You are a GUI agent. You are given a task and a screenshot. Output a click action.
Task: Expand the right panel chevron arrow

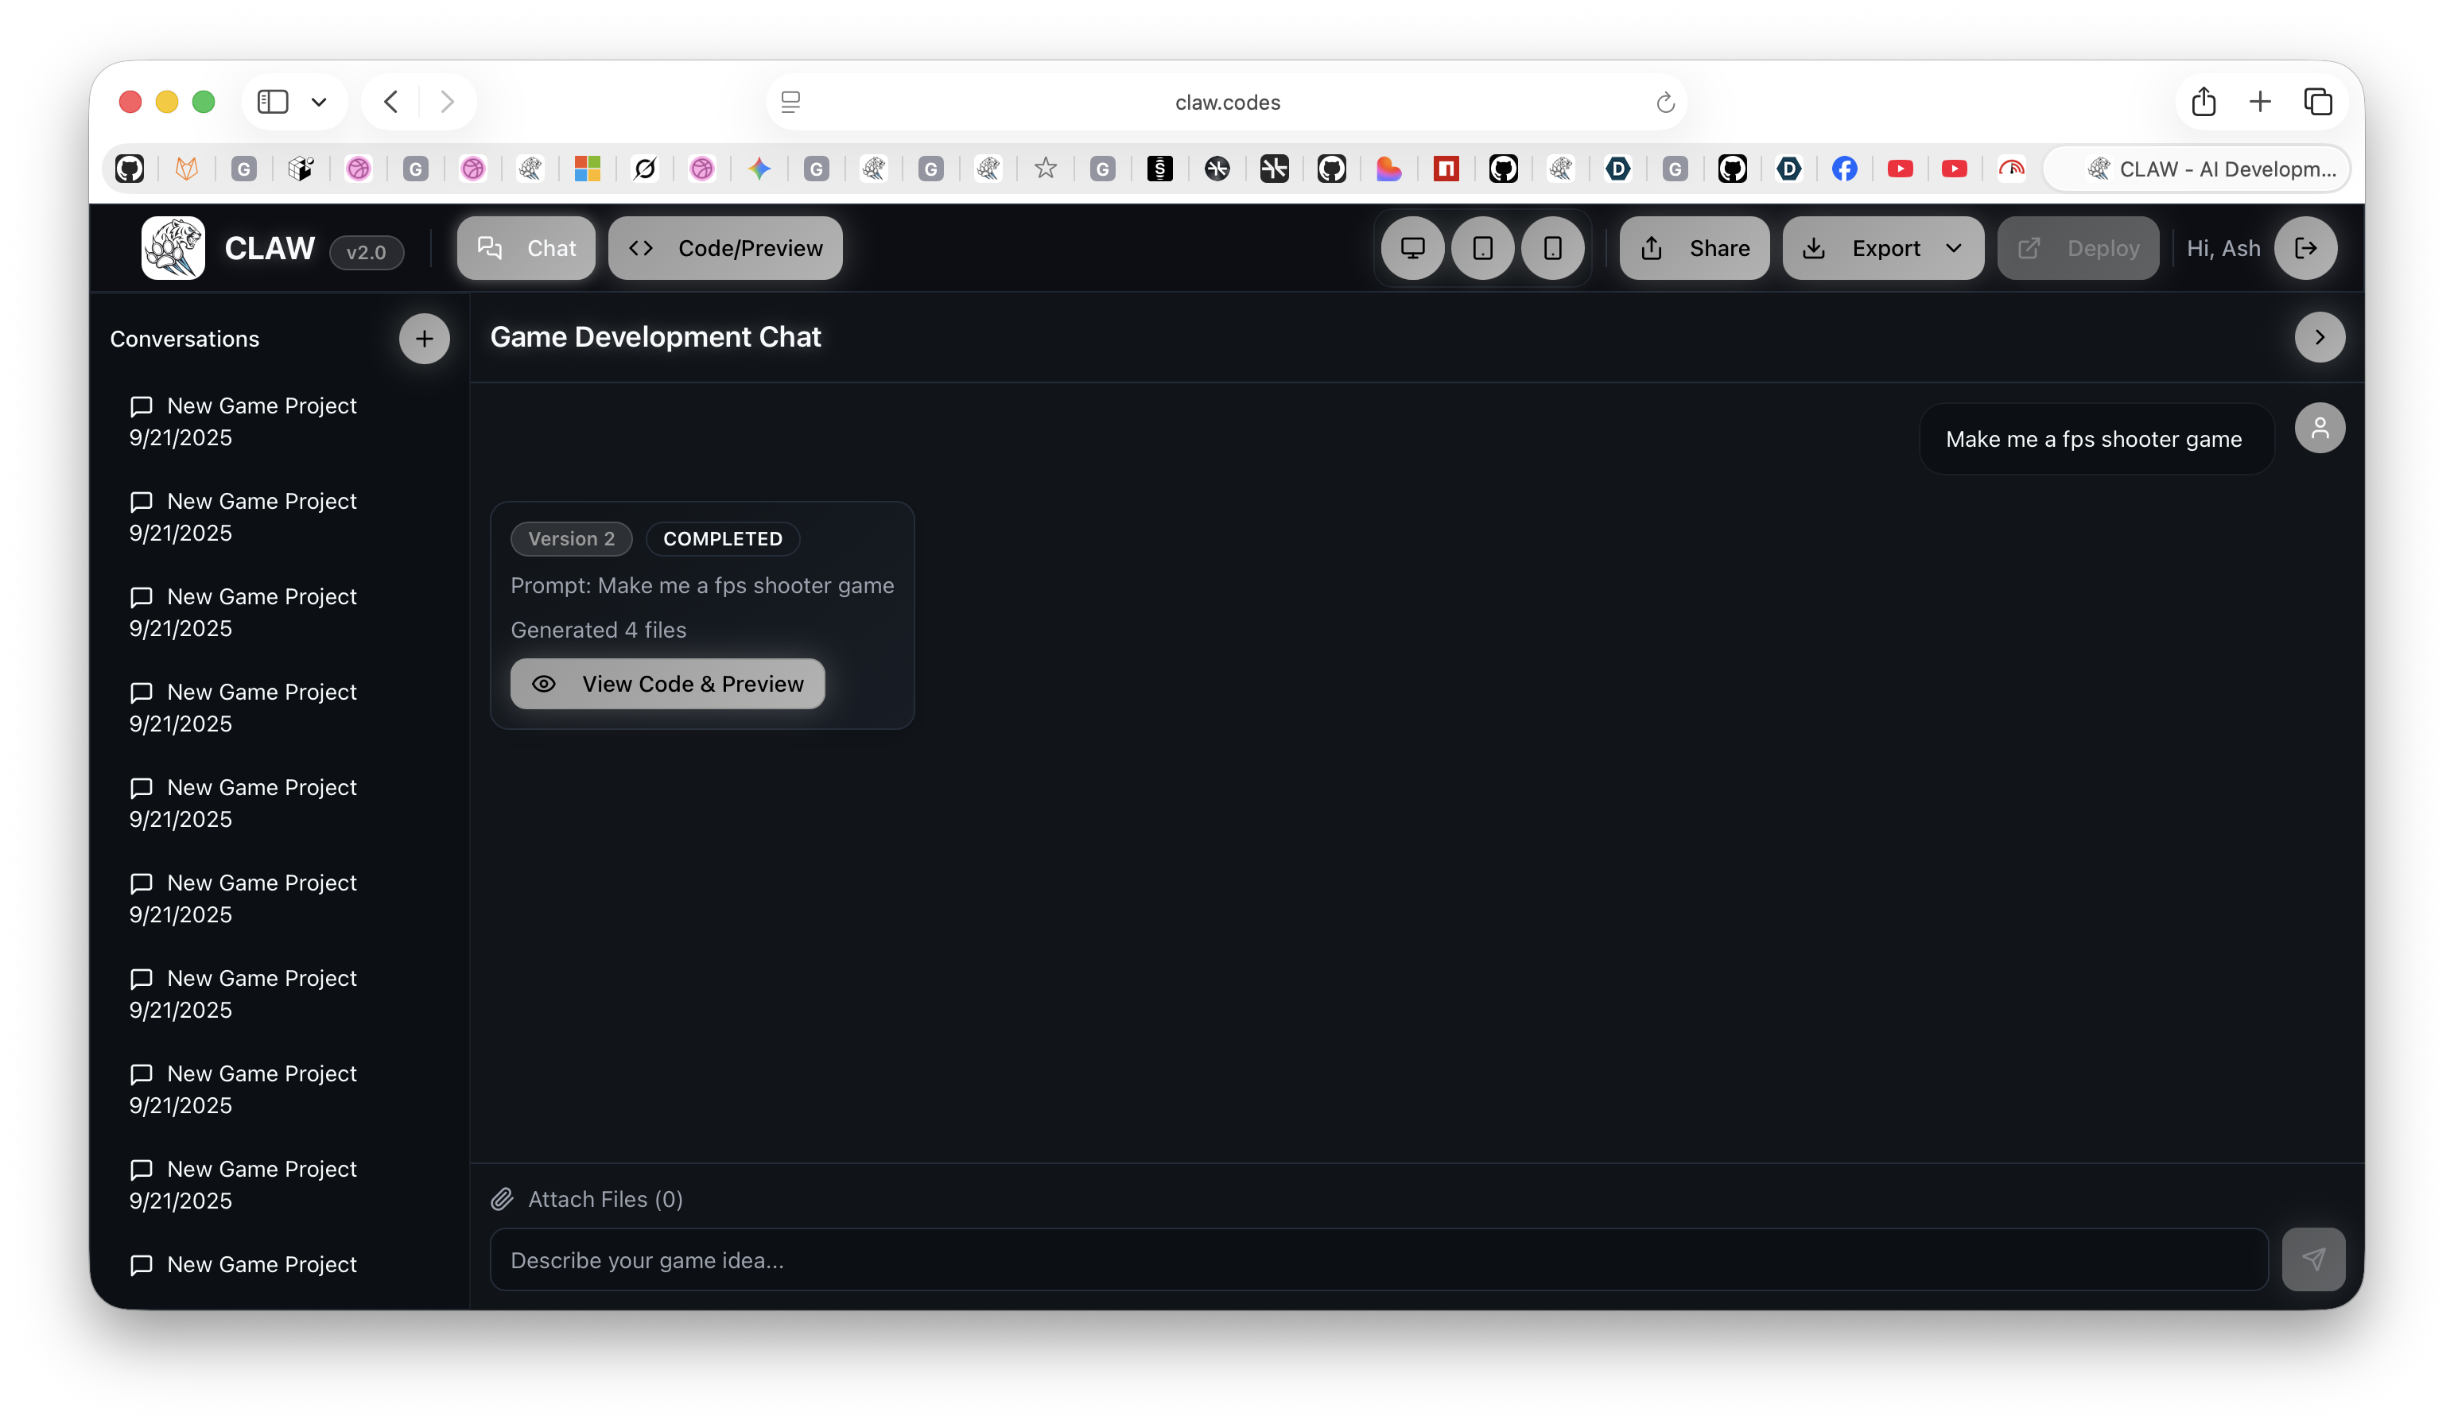pyautogui.click(x=2320, y=337)
